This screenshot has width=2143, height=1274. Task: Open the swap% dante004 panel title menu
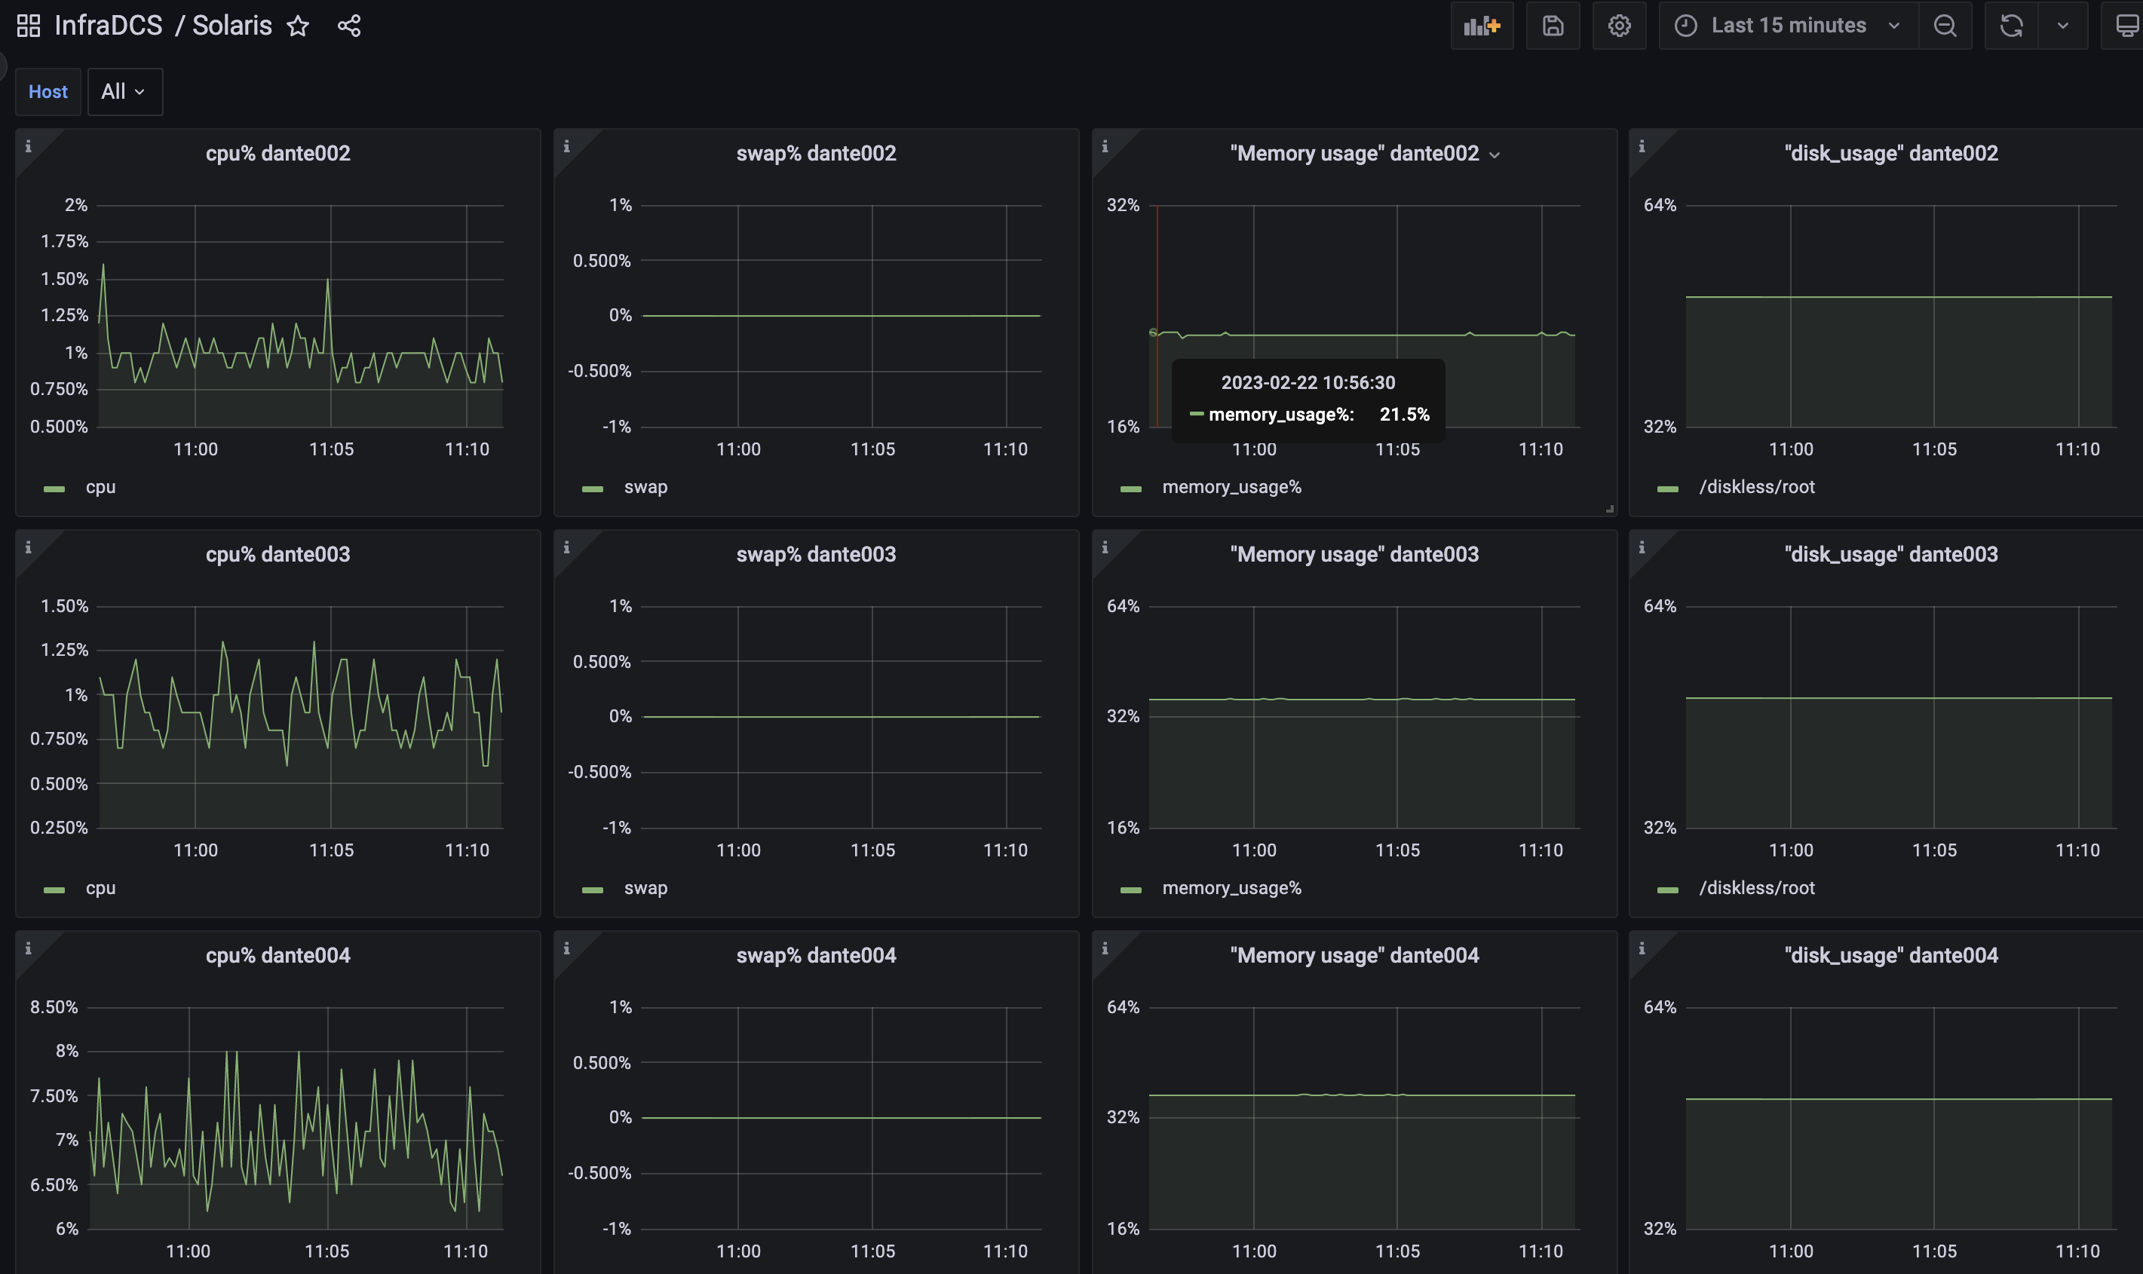[x=816, y=956]
